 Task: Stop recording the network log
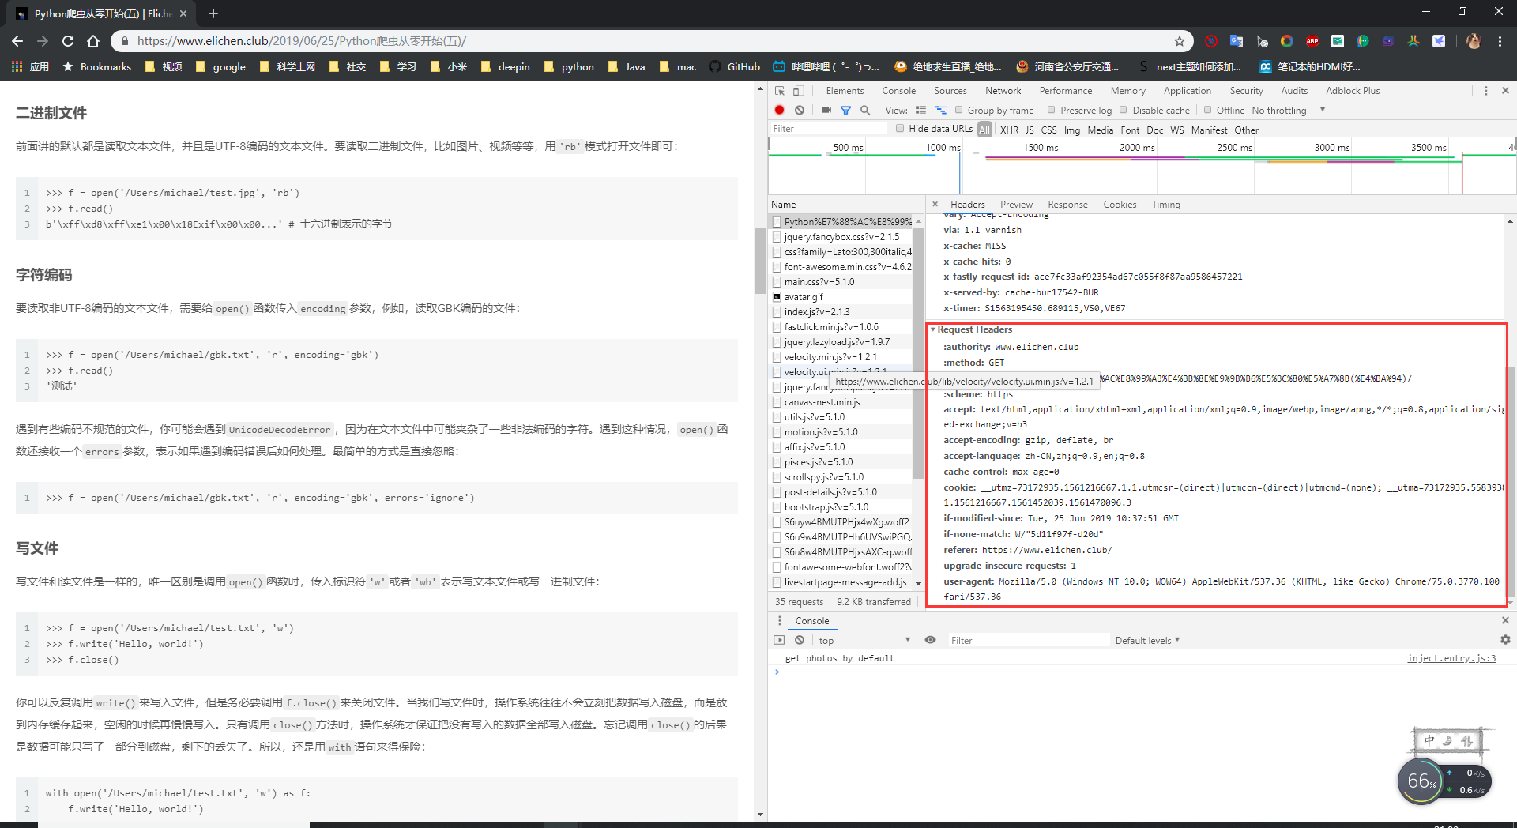pos(780,111)
